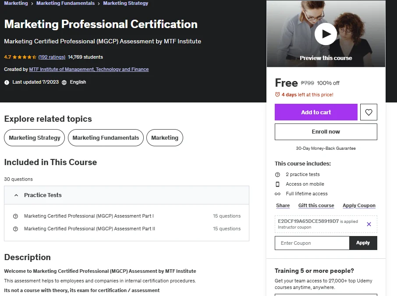The width and height of the screenshot is (397, 296).
Task: Click the star rating icons
Action: click(x=25, y=57)
